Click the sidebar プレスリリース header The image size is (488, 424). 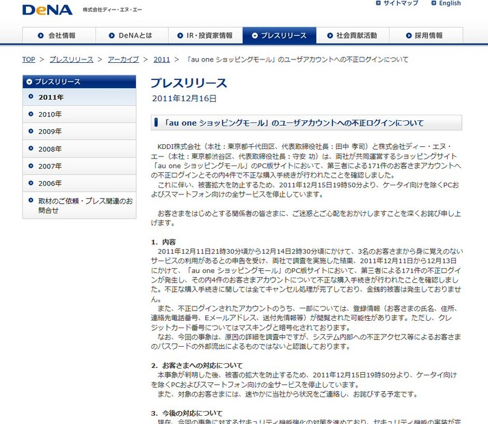(x=79, y=81)
